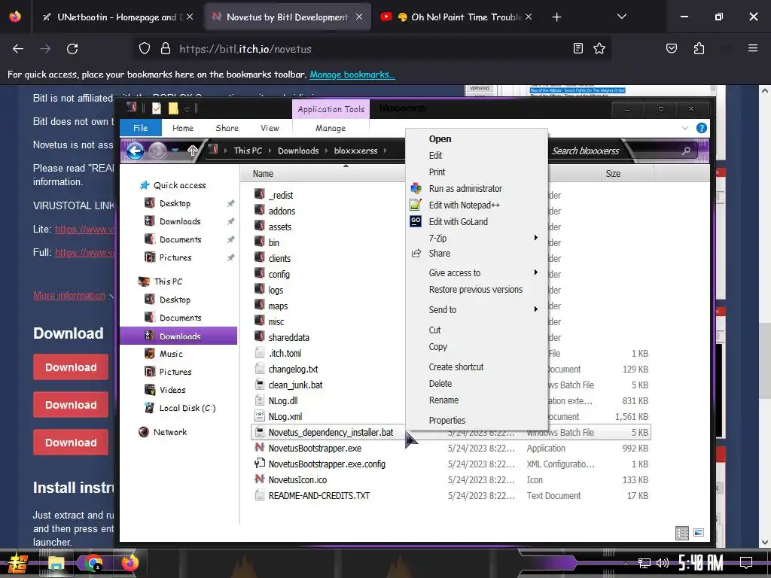
Task: Select Local Disk (C:) in navigation pane
Action: [x=187, y=408]
